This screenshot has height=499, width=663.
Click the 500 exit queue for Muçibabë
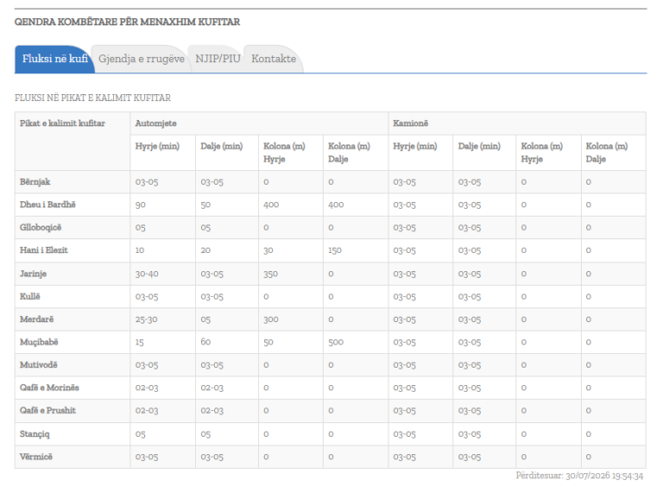[336, 342]
